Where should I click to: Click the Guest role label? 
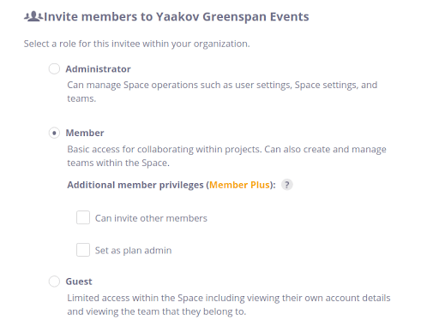(x=79, y=282)
